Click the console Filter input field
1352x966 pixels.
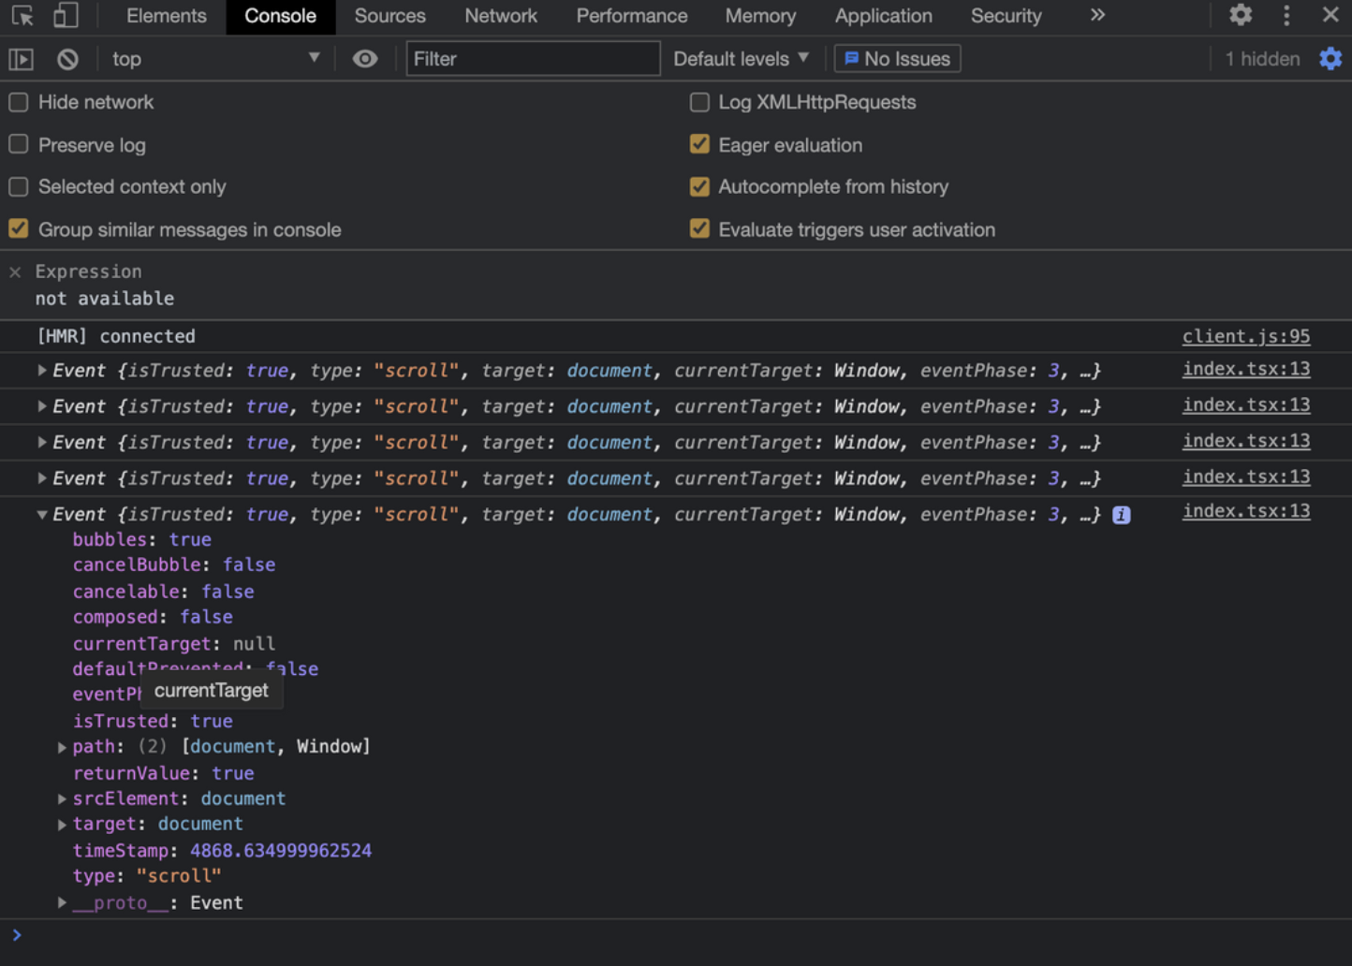(533, 59)
